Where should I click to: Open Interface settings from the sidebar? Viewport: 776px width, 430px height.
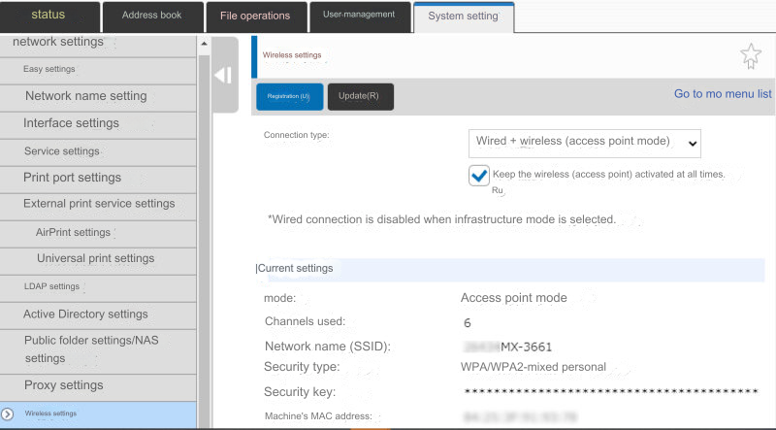pyautogui.click(x=72, y=123)
